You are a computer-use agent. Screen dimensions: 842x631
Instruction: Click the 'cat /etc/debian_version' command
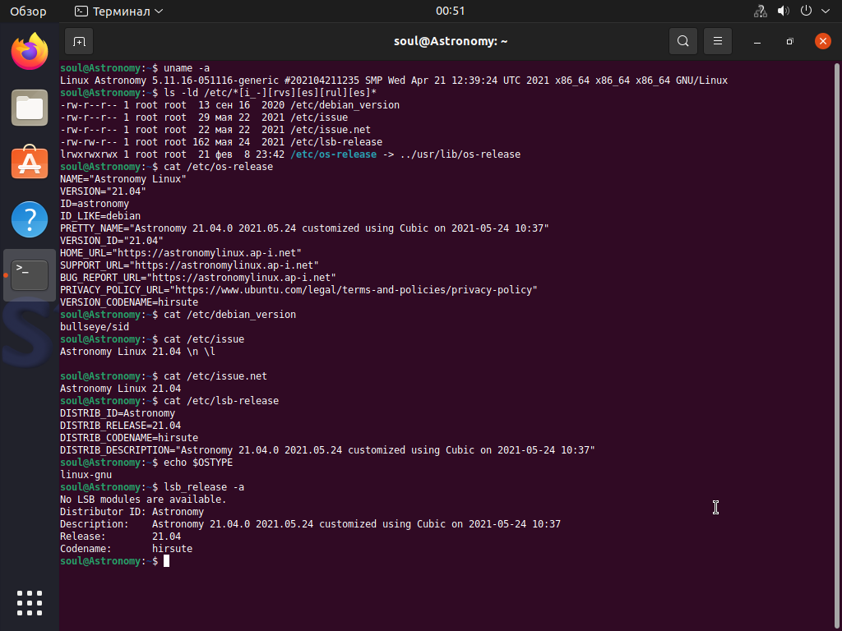[x=230, y=315]
